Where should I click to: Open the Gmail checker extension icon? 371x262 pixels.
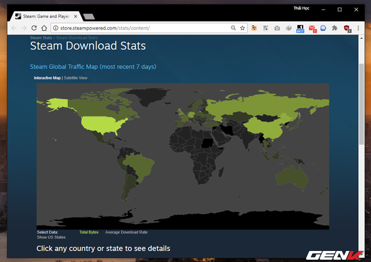click(312, 28)
